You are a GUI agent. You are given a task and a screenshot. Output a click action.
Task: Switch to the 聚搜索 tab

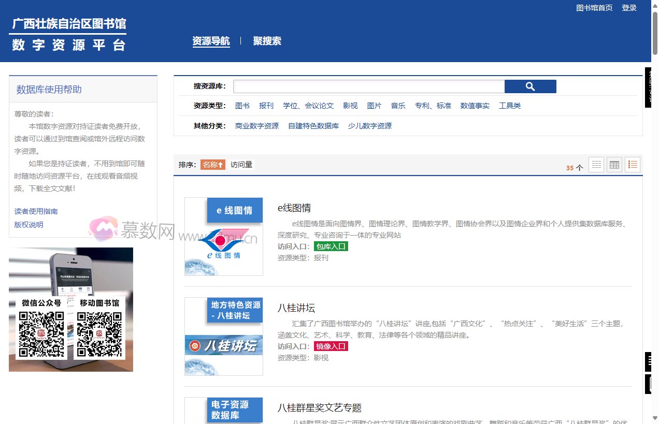pyautogui.click(x=267, y=41)
